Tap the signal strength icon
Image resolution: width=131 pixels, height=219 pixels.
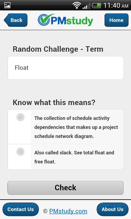(x=86, y=6)
